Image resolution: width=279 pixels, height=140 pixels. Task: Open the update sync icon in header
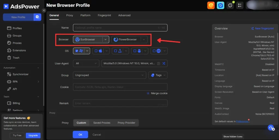(230, 5)
